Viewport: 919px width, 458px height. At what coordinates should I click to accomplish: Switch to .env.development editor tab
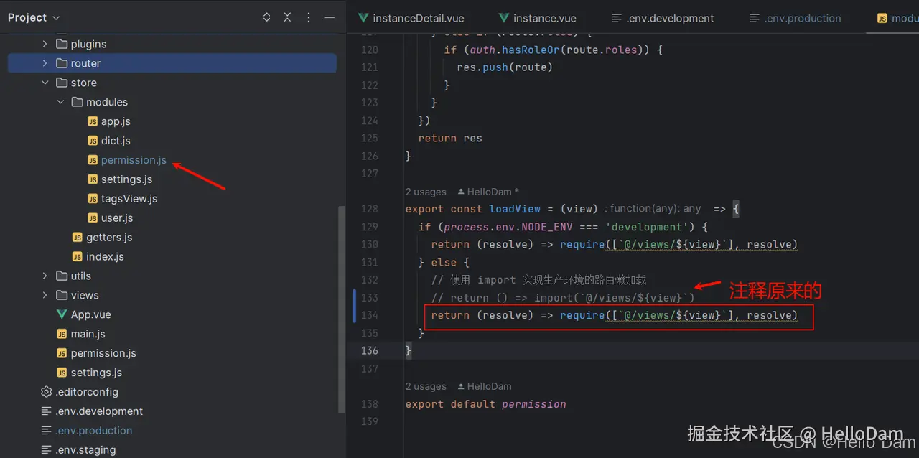(x=662, y=18)
